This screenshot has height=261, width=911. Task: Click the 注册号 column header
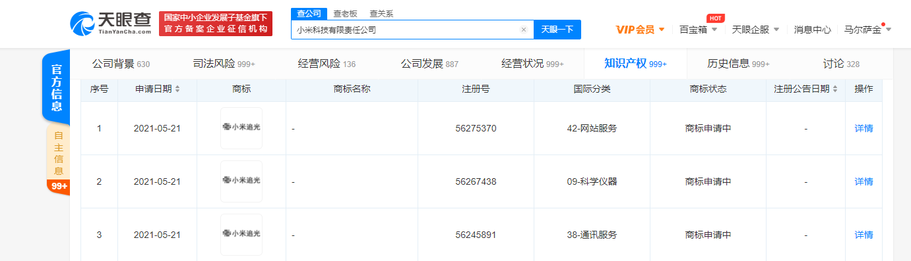[x=476, y=89]
